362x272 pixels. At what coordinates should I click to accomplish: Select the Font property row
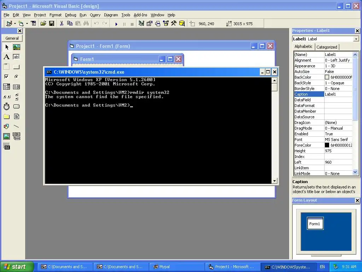pyautogui.click(x=323, y=140)
